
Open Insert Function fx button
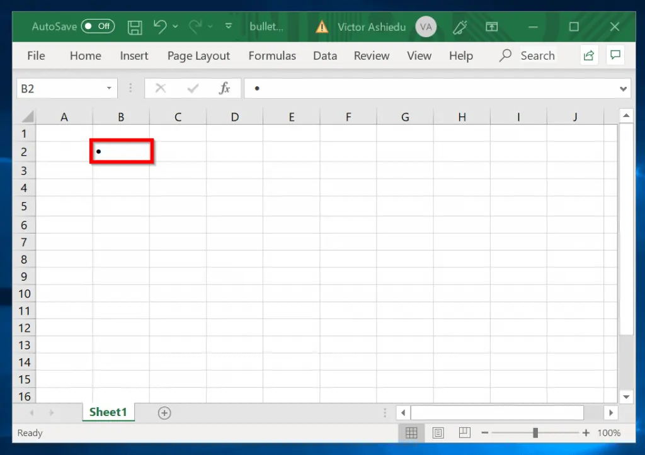pos(224,88)
